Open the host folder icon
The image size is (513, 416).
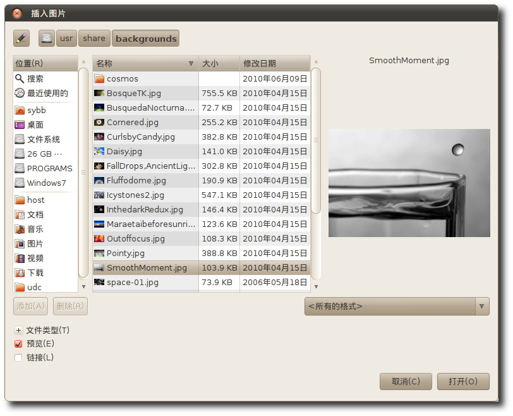[20, 200]
